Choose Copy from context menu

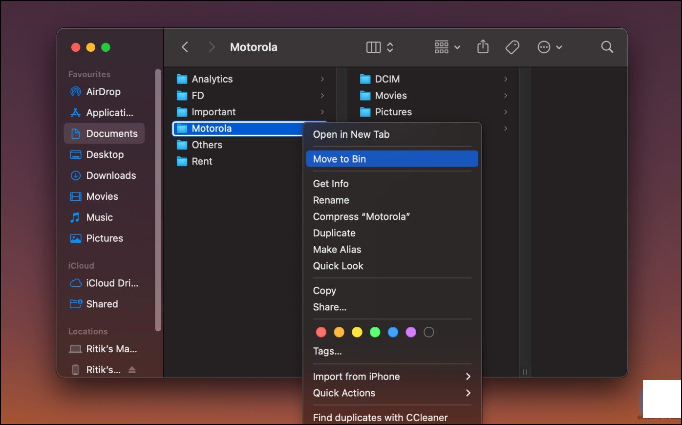tap(392, 291)
